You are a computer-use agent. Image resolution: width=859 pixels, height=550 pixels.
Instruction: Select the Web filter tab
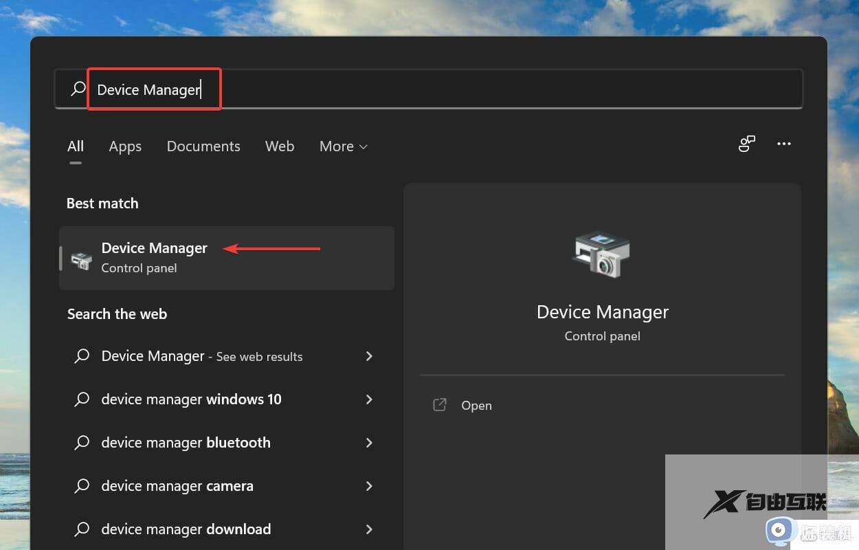click(280, 146)
